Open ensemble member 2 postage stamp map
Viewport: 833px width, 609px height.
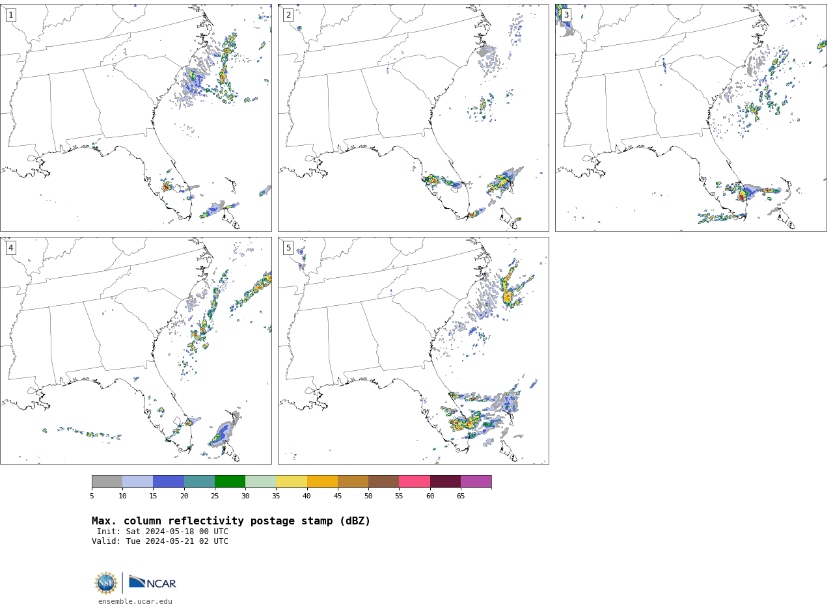coord(413,118)
